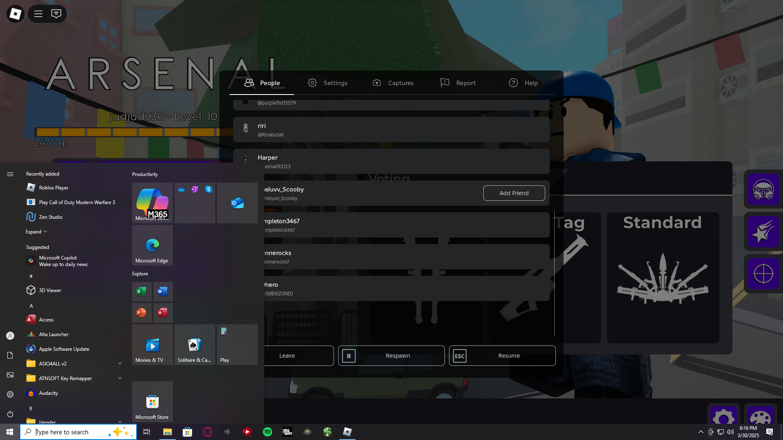Viewport: 783px width, 440px height.
Task: Switch to the Settings tab
Action: (x=327, y=83)
